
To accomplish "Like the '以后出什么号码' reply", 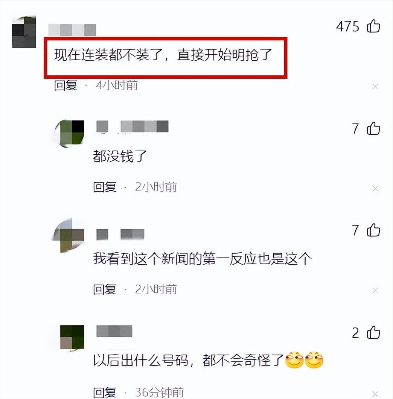I will (373, 332).
